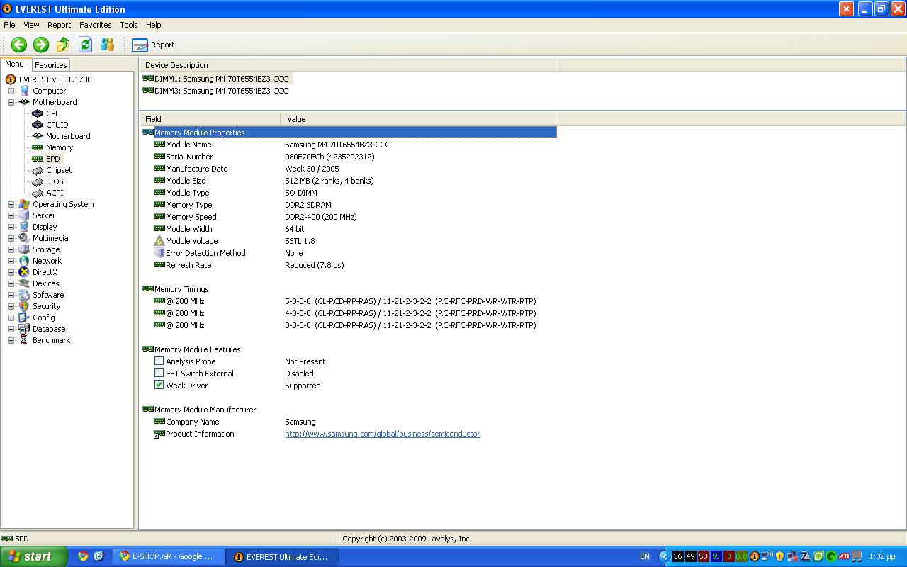The image size is (907, 567).
Task: Open the File menu
Action: pyautogui.click(x=9, y=25)
